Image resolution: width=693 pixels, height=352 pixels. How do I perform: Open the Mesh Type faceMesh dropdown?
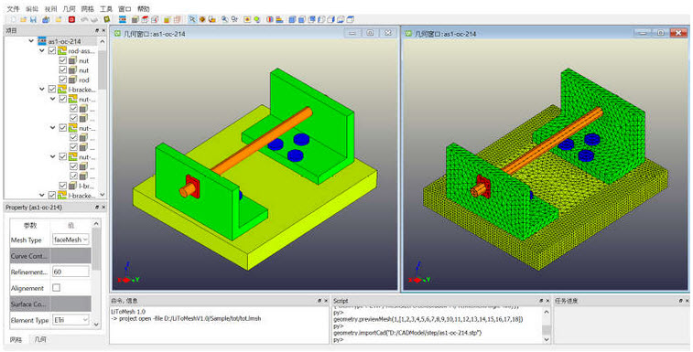pos(70,240)
